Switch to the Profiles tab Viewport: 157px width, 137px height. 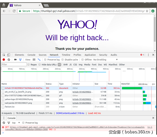(x=77, y=55)
